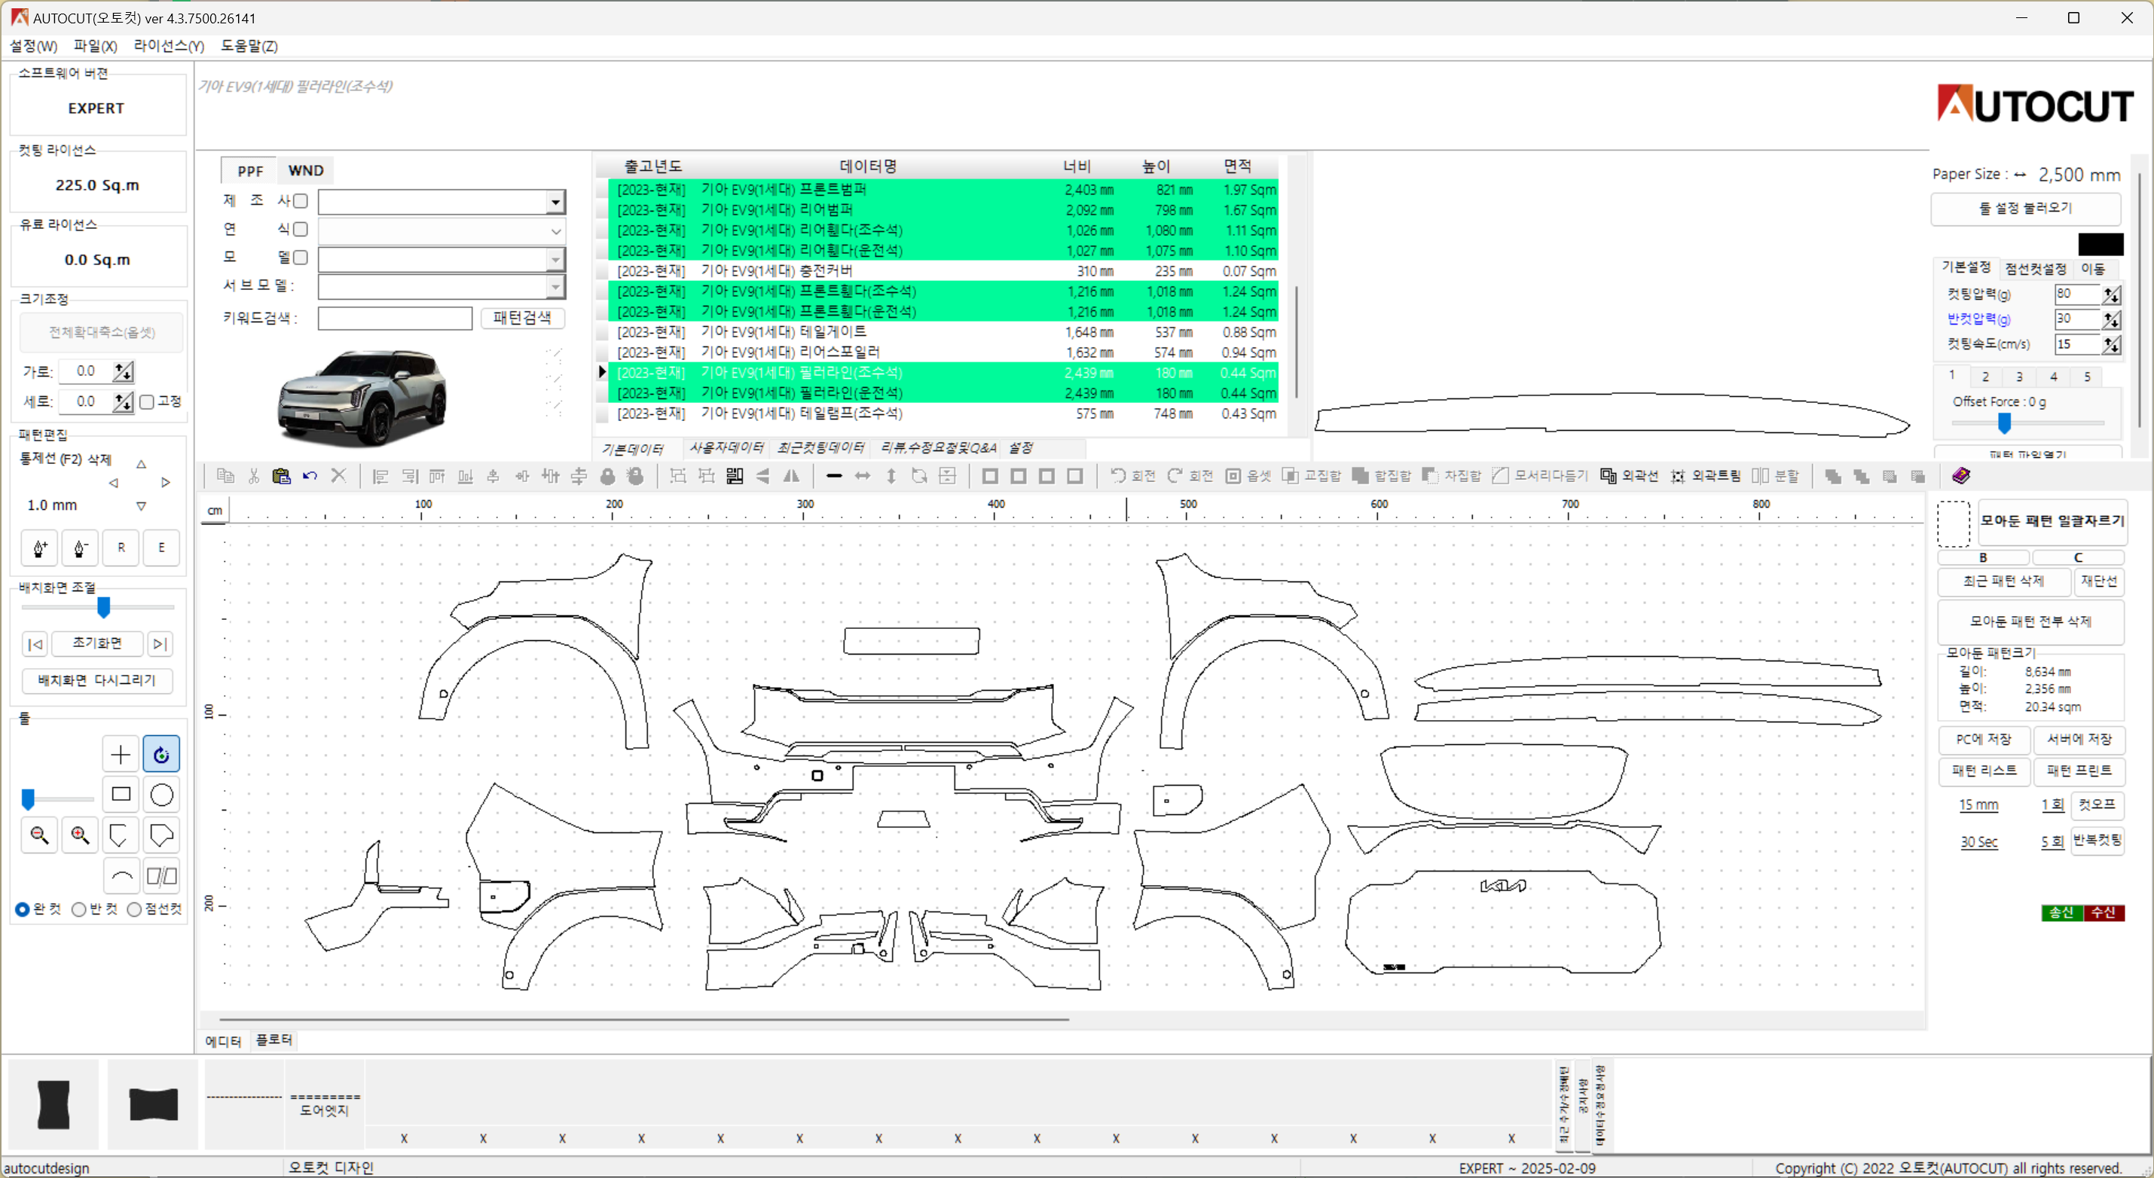Click the undo arrow icon

[x=310, y=476]
